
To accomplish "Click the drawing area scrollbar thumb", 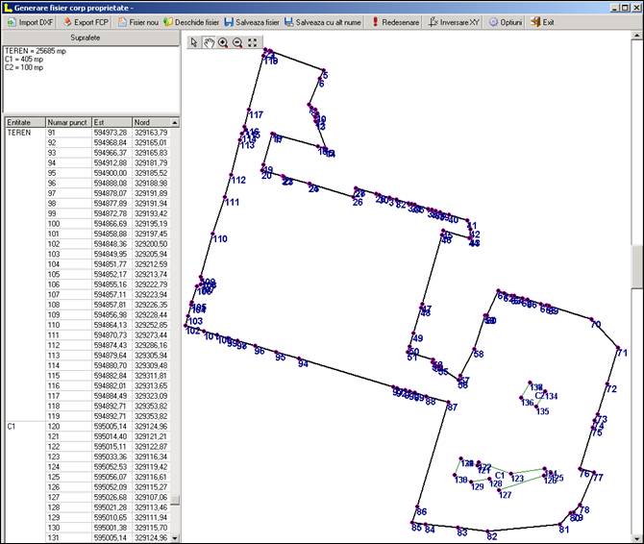I will click(636, 267).
